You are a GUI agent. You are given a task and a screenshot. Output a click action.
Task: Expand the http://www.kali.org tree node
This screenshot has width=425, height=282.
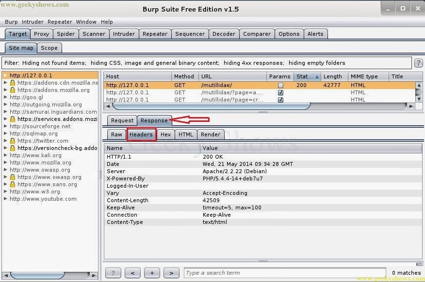[x=5, y=155]
